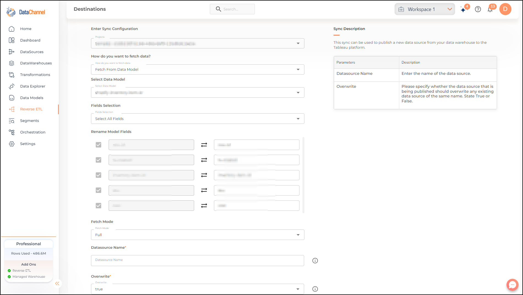Click the Datasource Name parameter cell

(x=366, y=75)
